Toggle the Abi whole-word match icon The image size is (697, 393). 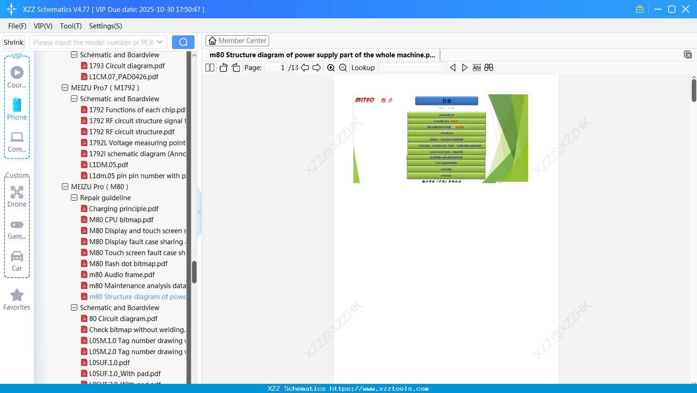click(x=476, y=68)
